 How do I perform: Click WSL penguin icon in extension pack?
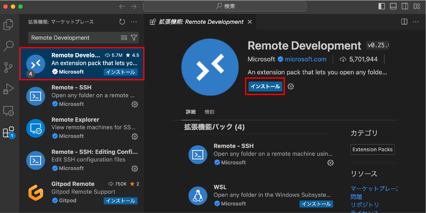[x=198, y=195]
